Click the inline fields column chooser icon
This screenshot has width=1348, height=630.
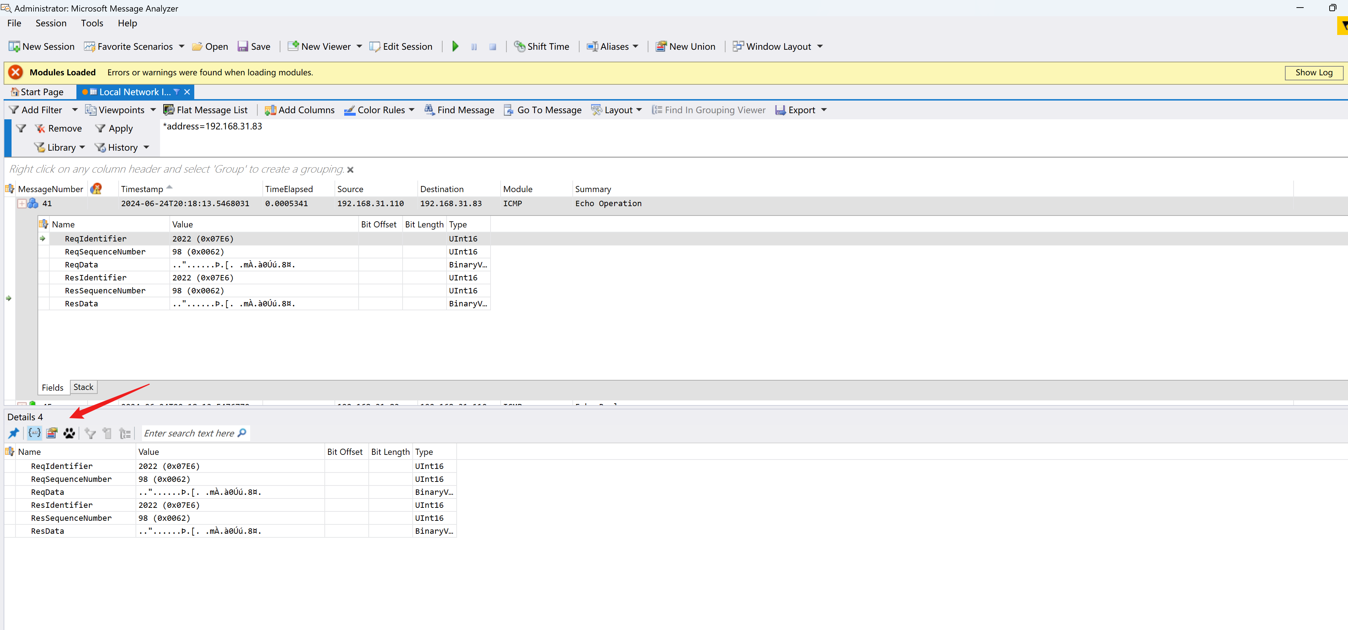point(44,224)
